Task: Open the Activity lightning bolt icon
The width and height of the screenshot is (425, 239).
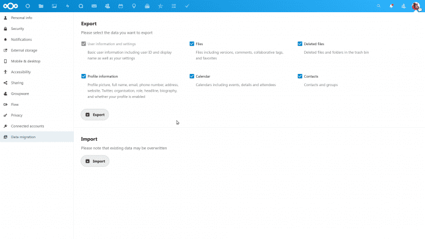Action: point(68,6)
